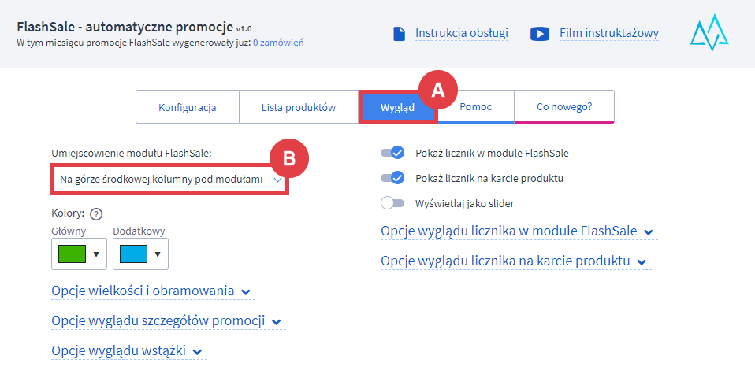Click the red B annotation badge
Screen dimensions: 755x374
[x=288, y=159]
